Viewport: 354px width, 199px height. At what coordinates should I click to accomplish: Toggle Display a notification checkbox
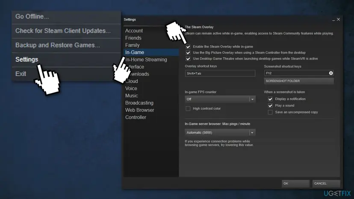tap(270, 99)
